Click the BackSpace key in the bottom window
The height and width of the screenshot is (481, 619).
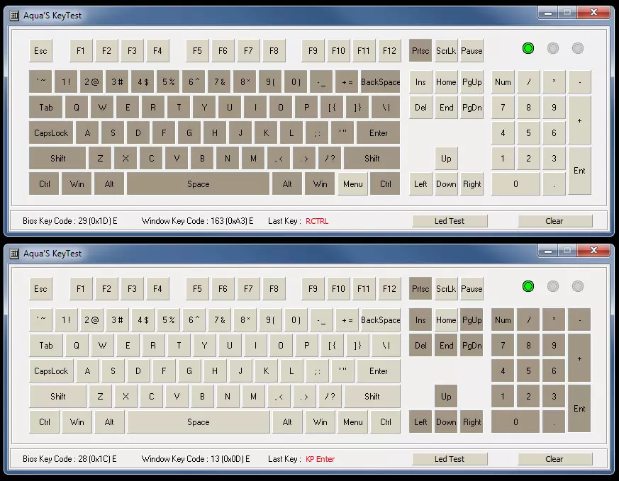click(x=380, y=320)
